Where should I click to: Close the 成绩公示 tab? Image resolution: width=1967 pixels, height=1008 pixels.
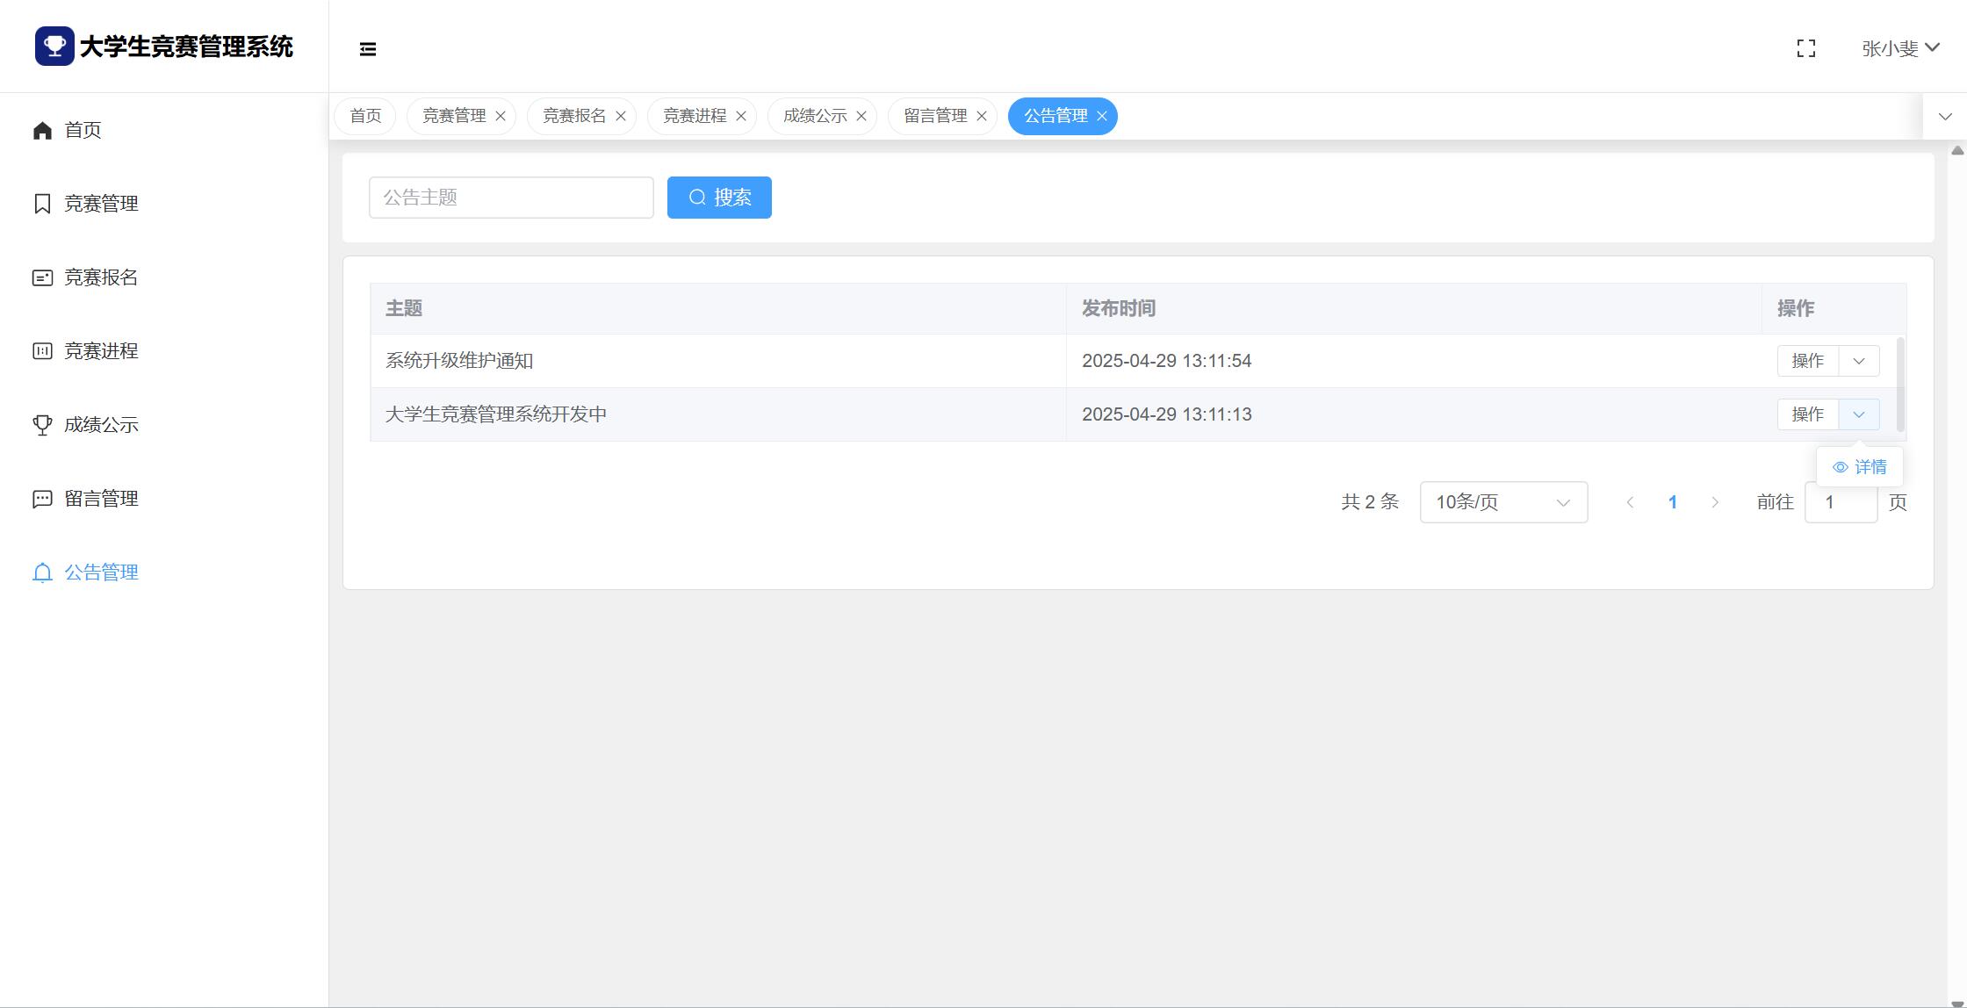click(861, 116)
